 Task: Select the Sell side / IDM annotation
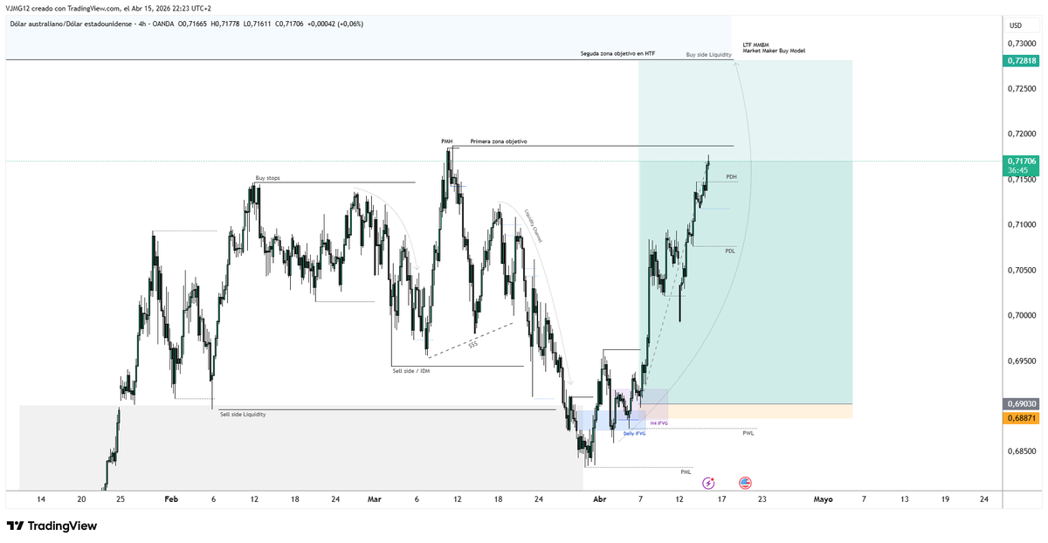tap(411, 371)
